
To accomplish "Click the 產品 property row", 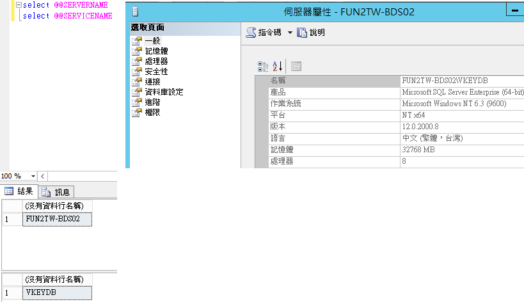I will [396, 93].
